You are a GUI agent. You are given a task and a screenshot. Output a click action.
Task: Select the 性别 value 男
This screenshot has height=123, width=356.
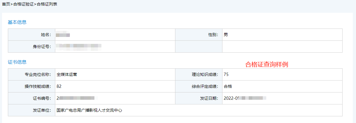click(226, 35)
